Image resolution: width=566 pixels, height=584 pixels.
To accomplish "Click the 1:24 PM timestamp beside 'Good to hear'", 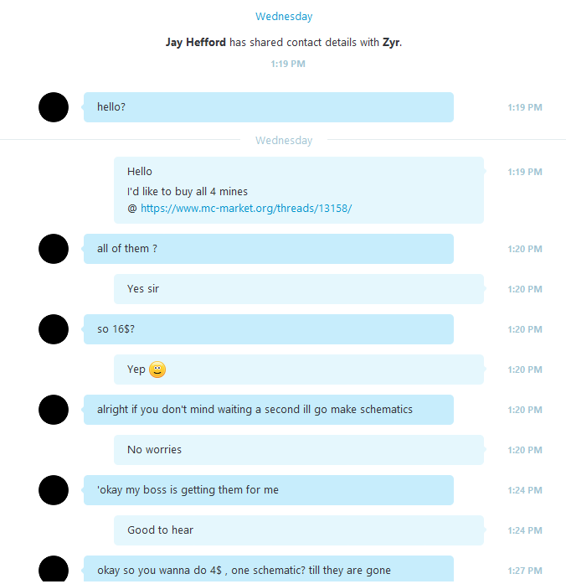I will 525,530.
